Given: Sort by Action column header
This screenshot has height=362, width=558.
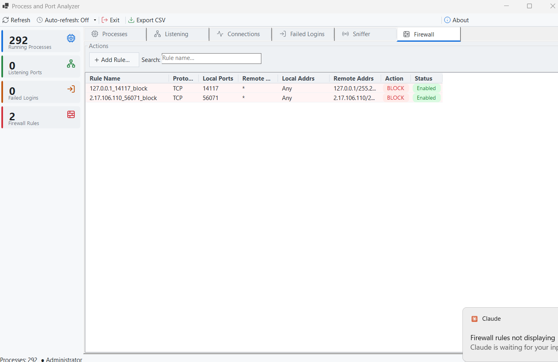Looking at the screenshot, I should point(395,79).
